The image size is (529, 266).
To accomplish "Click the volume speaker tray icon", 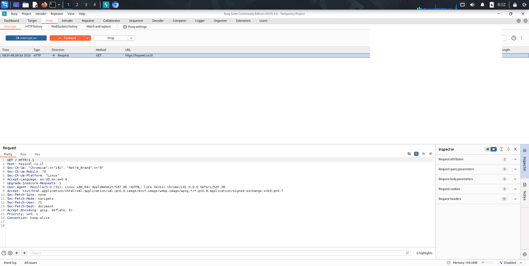I will pos(472,5).
